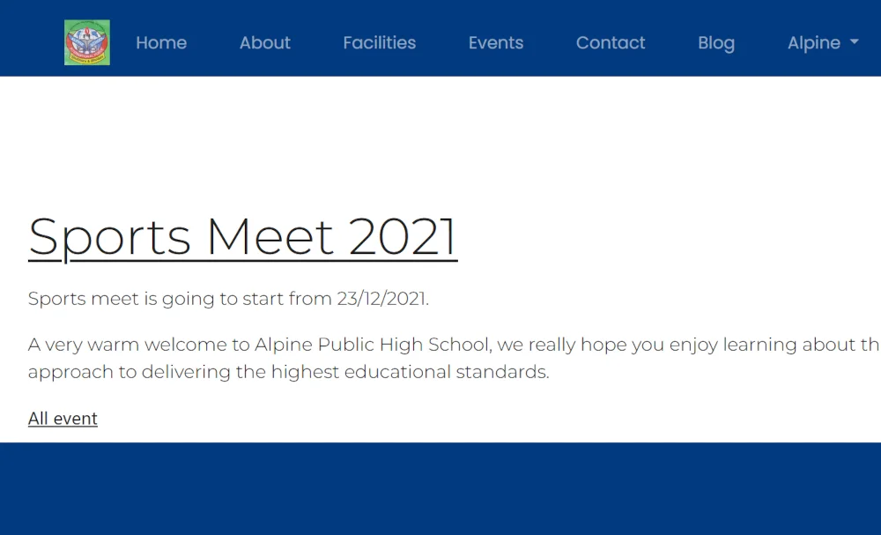Image resolution: width=881 pixels, height=535 pixels.
Task: Click the 'Alpine Public High School' welcome text
Action: [x=372, y=344]
